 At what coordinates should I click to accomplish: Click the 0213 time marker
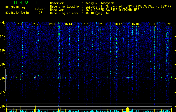52,24
